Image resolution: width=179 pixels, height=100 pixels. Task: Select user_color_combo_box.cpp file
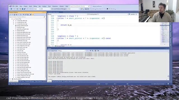[x=24, y=42]
